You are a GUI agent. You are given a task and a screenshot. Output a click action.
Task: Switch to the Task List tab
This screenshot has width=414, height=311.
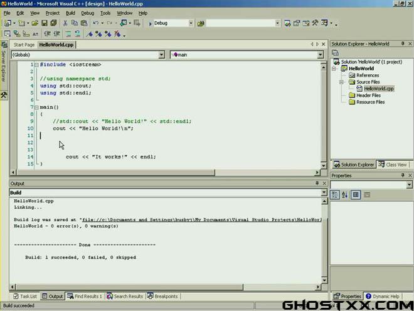coord(25,296)
